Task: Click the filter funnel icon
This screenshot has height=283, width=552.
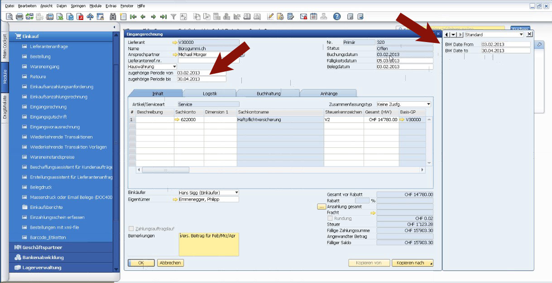Action: click(x=173, y=17)
